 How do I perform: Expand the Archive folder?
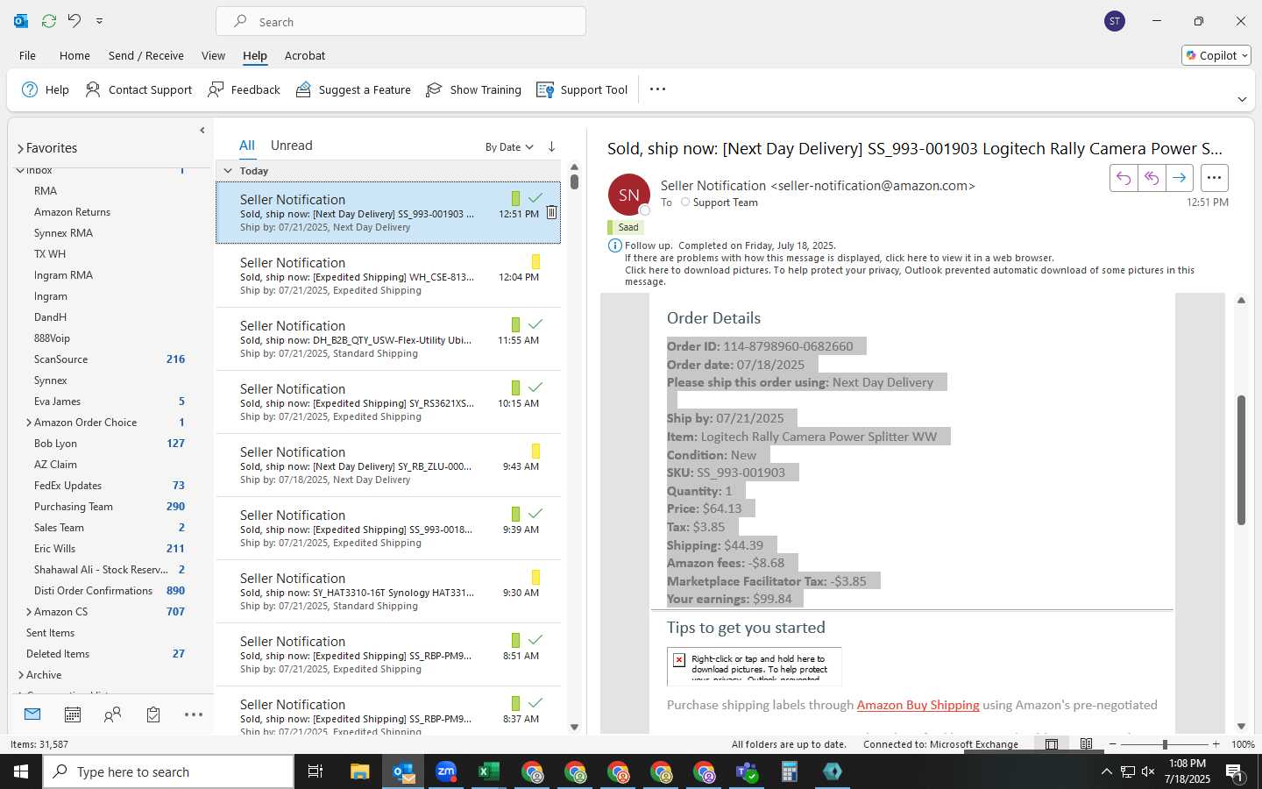pyautogui.click(x=20, y=675)
